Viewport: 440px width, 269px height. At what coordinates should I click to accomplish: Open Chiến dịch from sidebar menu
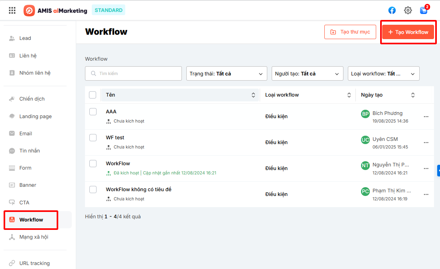32,99
